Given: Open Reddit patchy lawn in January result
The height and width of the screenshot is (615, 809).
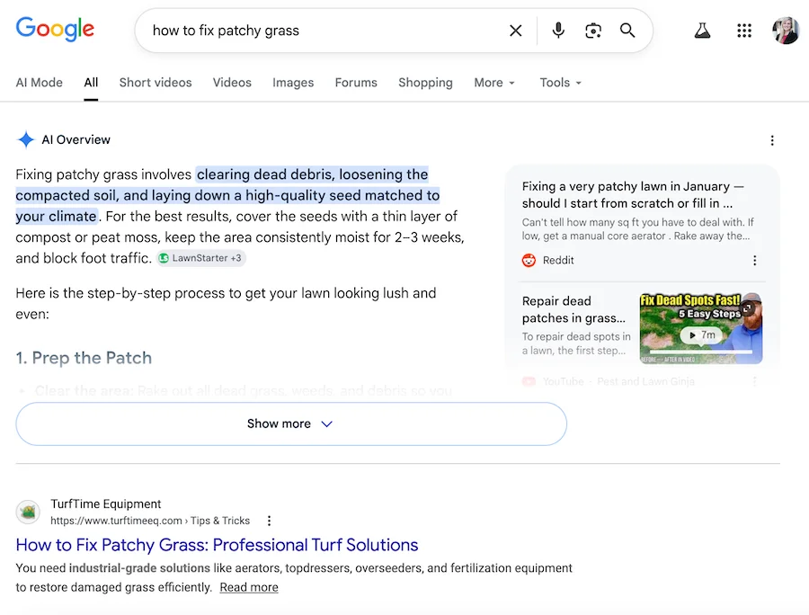Looking at the screenshot, I should coord(633,194).
